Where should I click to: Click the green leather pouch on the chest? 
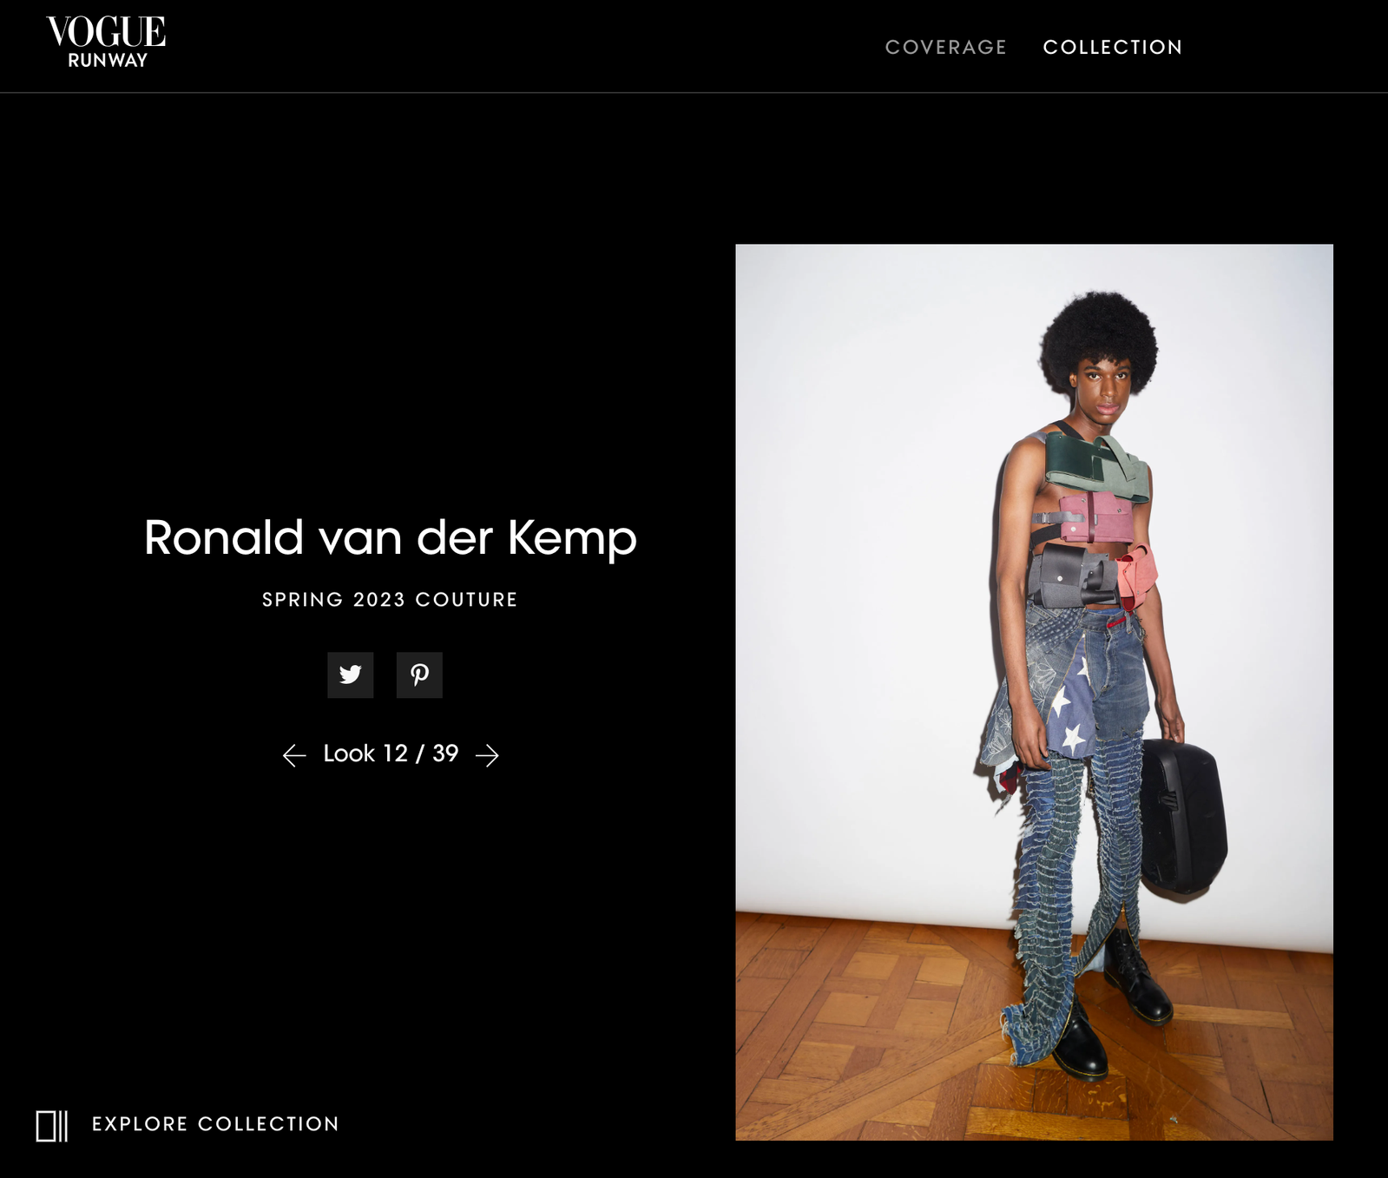point(1097,466)
